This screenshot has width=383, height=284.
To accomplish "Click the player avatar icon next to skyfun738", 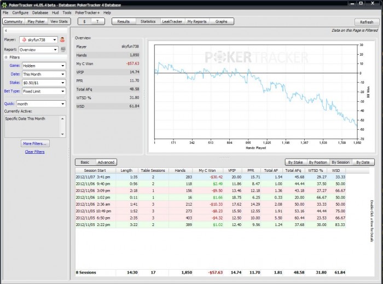I will point(62,39).
